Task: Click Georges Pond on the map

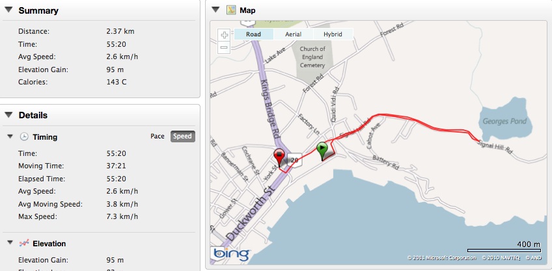Action: (506, 120)
